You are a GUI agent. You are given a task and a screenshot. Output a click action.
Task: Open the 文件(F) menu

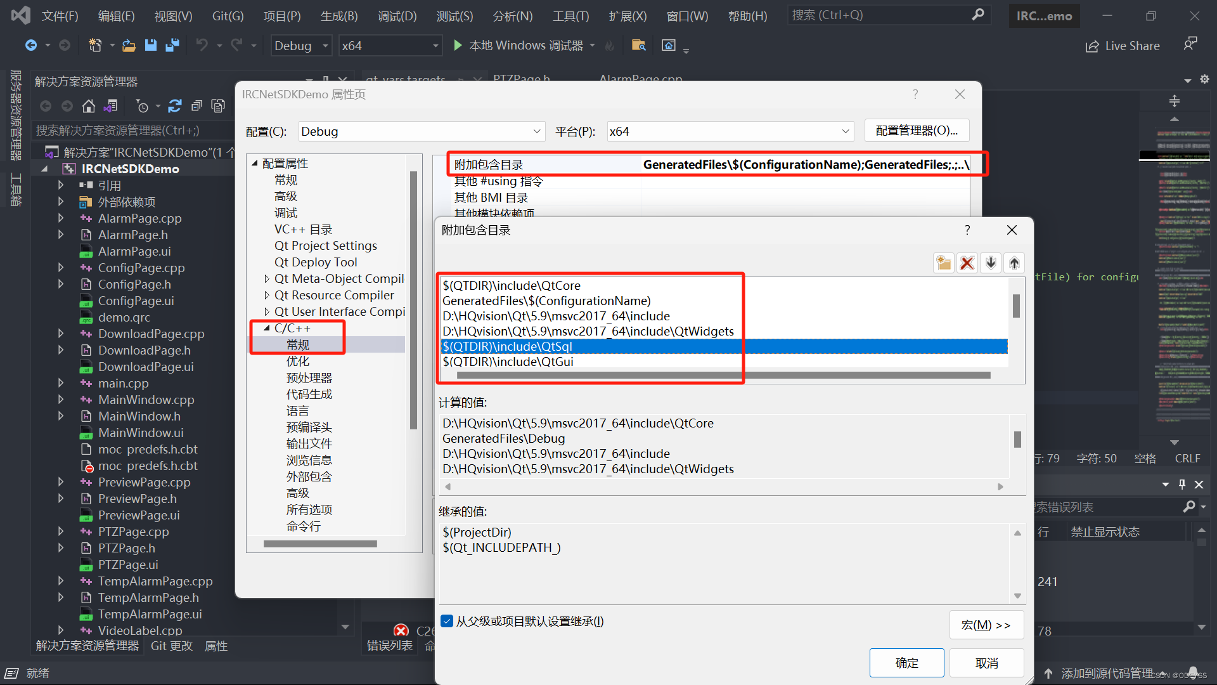point(60,16)
